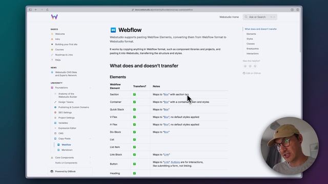Open 'Building your first site' in the sidebar
The width and height of the screenshot is (328, 184).
(x=66, y=44)
